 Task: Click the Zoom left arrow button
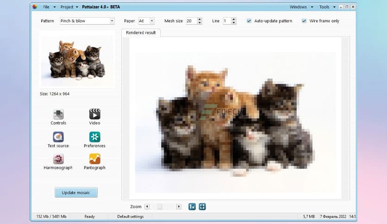pyautogui.click(x=147, y=206)
